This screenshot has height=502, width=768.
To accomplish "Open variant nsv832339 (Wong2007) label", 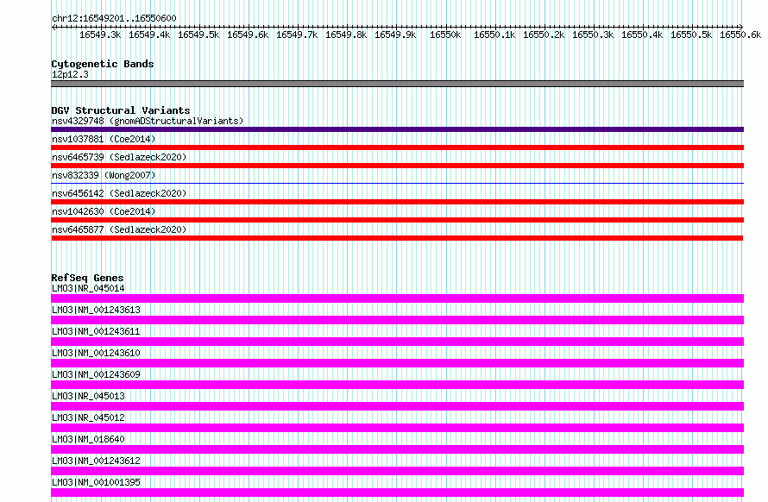I will tap(104, 175).
